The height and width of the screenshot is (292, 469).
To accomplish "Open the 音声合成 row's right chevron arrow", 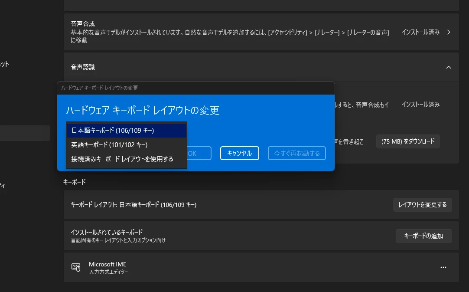I will [449, 32].
